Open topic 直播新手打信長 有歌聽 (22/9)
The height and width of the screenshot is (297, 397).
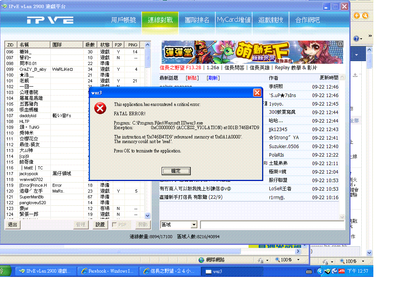coord(191,197)
